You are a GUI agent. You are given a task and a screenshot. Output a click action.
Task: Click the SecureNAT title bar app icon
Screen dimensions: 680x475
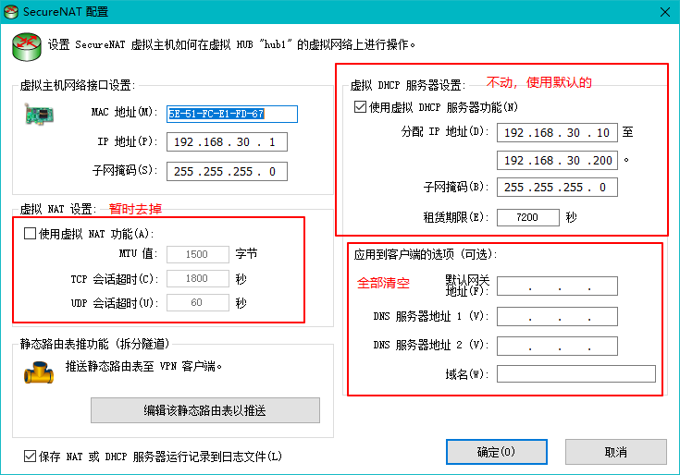coord(10,12)
